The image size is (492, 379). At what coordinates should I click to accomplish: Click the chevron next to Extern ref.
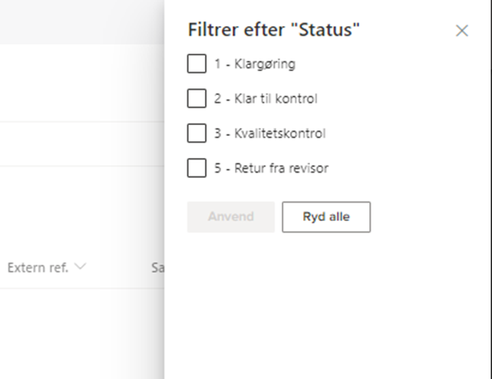pyautogui.click(x=81, y=267)
